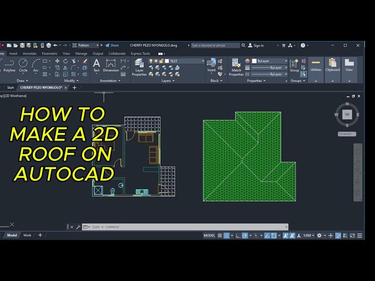Image resolution: width=375 pixels, height=281 pixels.
Task: Select the Rectangular Array tool
Action: tap(73, 74)
